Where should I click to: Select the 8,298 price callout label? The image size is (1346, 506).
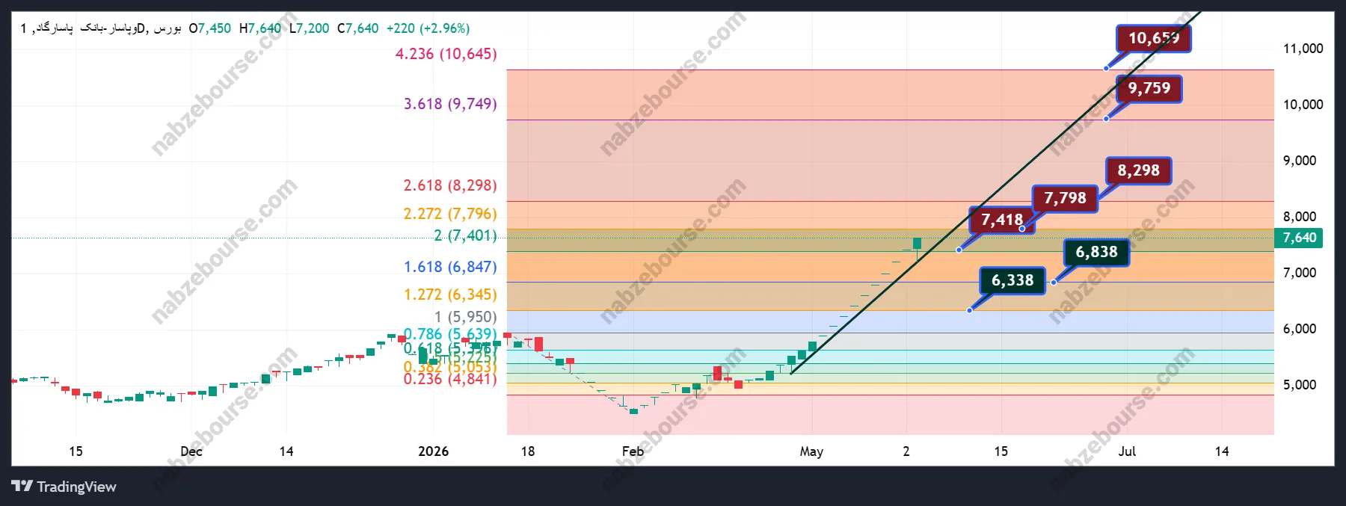point(1138,170)
